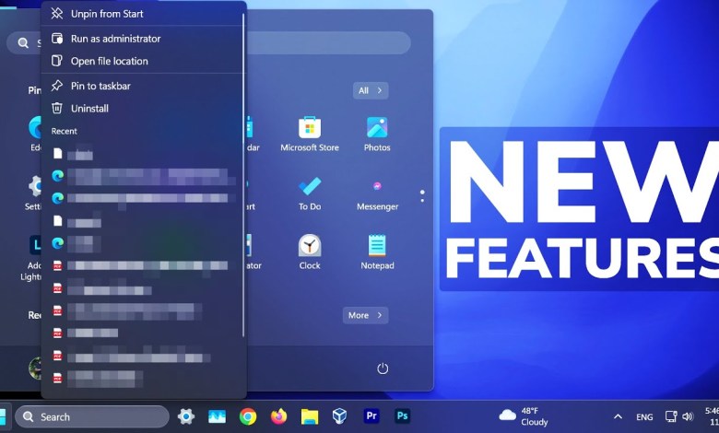Click the Start menu pinned page dots

point(422,196)
